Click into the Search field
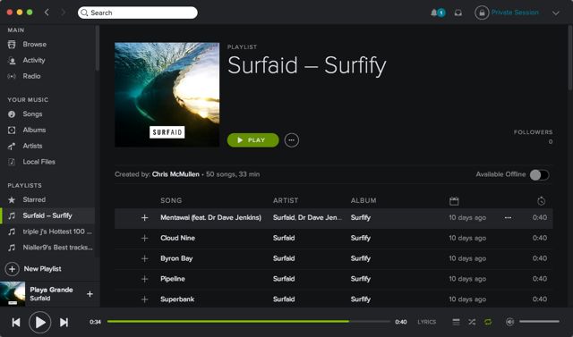 pos(137,13)
